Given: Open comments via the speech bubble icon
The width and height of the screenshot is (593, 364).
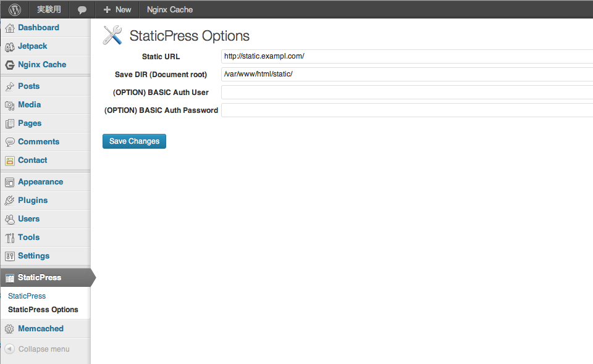Looking at the screenshot, I should (82, 9).
